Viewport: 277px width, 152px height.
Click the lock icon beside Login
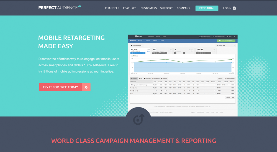point(234,8)
